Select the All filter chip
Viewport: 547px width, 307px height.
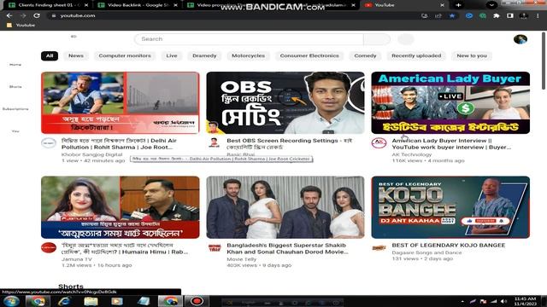(50, 55)
